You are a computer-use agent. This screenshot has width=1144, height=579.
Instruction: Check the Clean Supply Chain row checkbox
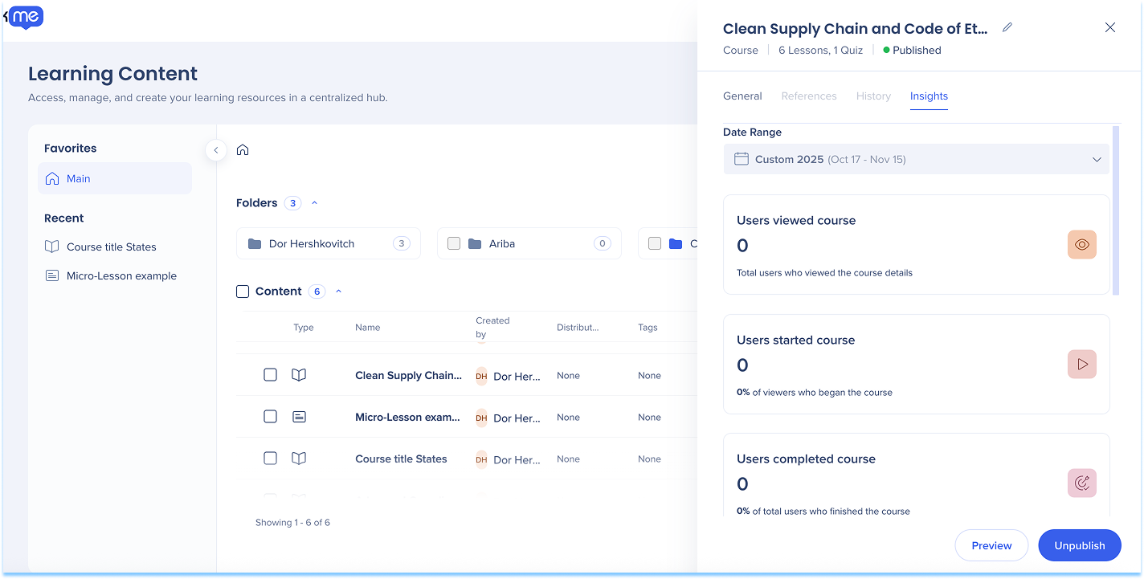click(x=271, y=375)
